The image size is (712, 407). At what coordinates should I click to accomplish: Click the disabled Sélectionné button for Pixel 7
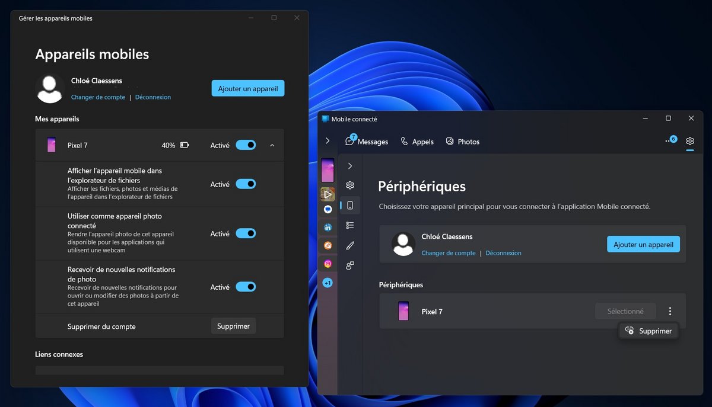[x=625, y=311]
